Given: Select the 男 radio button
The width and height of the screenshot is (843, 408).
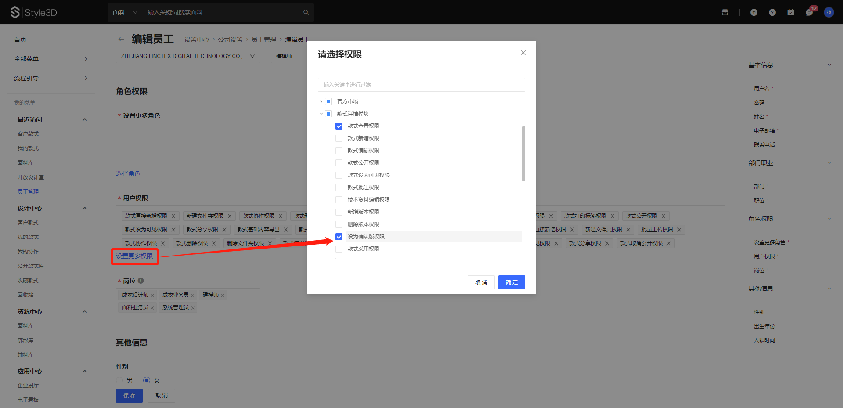Looking at the screenshot, I should click(x=119, y=380).
